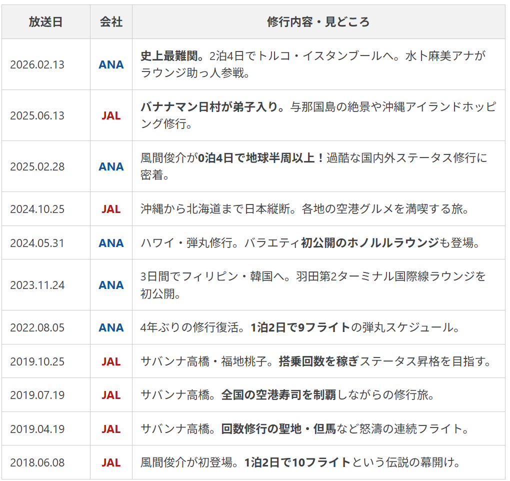Screen dimensions: 510x481
Task: Select the date 2019.04.19
Action: pyautogui.click(x=37, y=429)
